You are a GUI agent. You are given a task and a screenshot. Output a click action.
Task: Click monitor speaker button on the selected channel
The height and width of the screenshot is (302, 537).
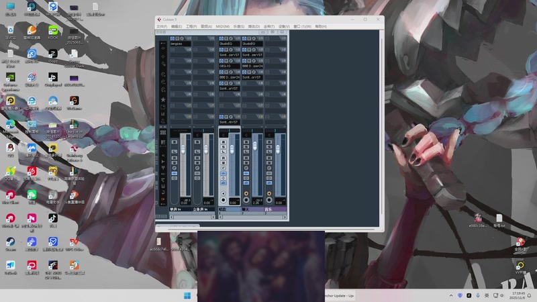(x=224, y=193)
